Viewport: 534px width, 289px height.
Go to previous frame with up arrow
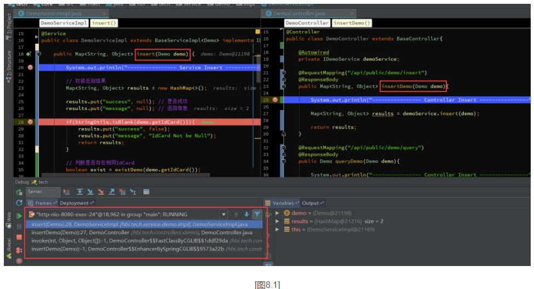tap(236, 215)
